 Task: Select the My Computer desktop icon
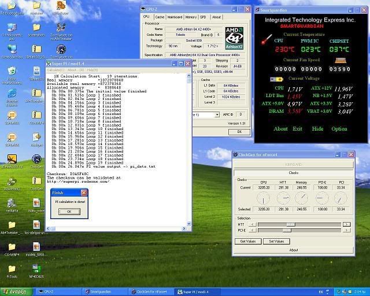click(x=12, y=27)
